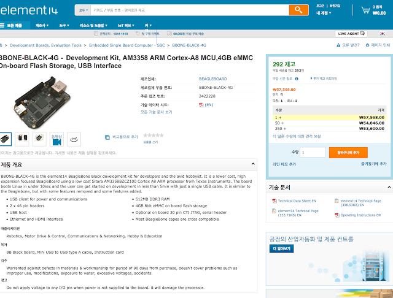Viewport: 393px width, 298px height.
Task: Click the star rating icons
Action: tap(154, 136)
